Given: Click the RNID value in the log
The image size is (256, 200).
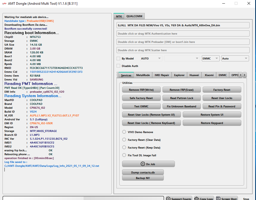Looking at the screenshot, I should tap(56, 68).
